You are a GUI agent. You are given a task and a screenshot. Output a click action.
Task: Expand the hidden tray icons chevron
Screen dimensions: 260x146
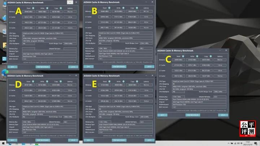click(x=229, y=143)
